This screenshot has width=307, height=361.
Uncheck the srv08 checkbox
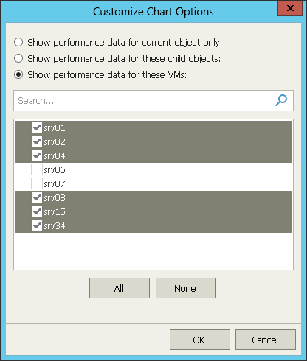tap(37, 197)
